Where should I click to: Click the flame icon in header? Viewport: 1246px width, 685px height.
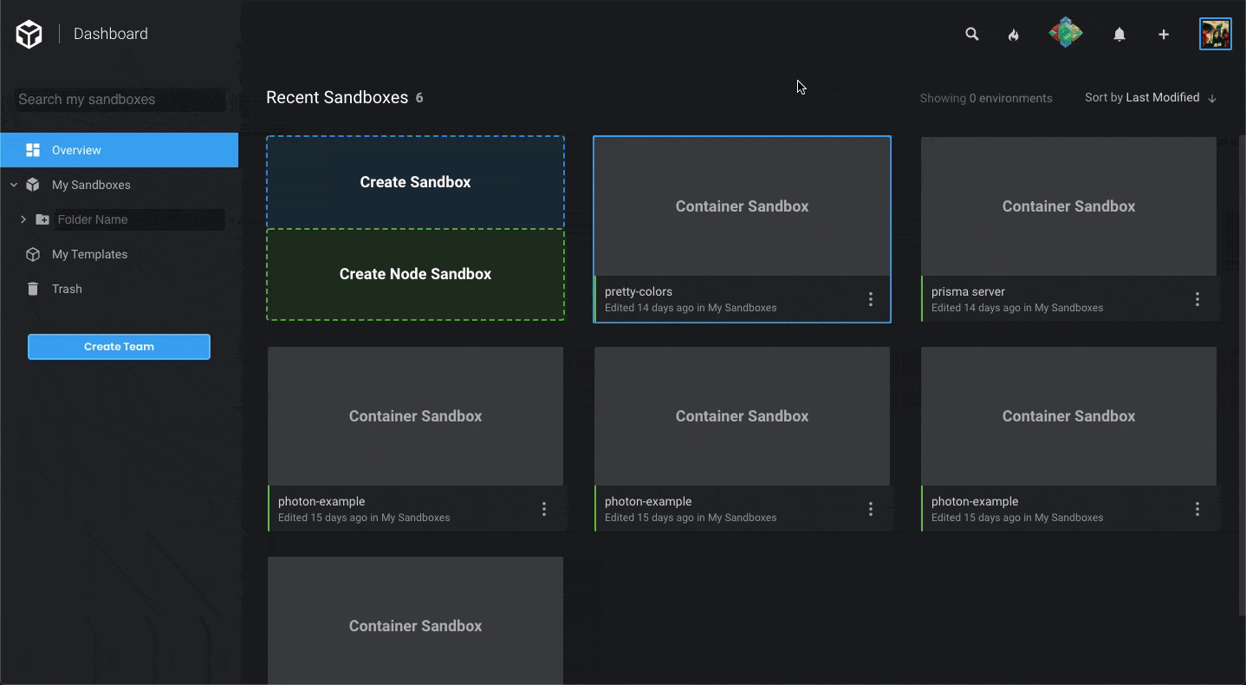click(x=1013, y=35)
